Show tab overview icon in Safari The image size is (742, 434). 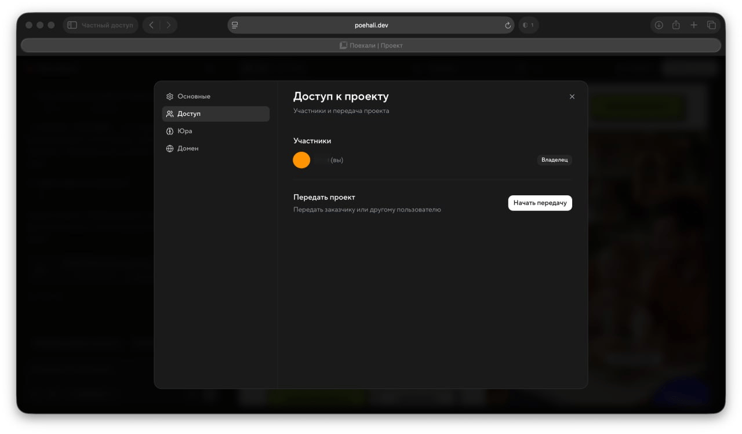click(711, 25)
